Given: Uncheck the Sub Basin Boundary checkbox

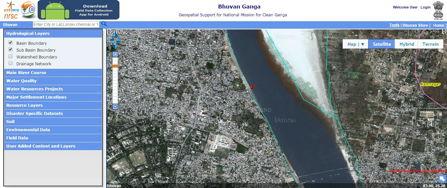Looking at the screenshot, I should pos(10,50).
